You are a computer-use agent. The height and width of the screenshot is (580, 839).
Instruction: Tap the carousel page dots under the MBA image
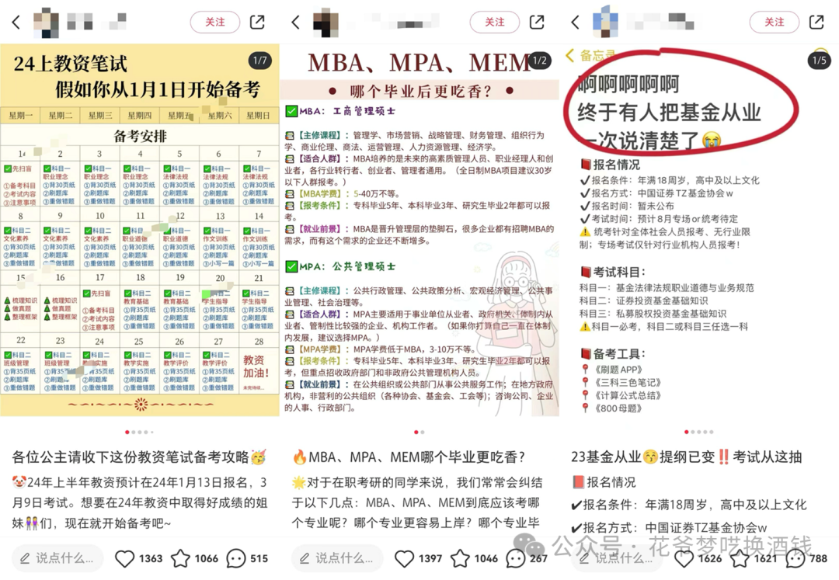[x=419, y=432]
